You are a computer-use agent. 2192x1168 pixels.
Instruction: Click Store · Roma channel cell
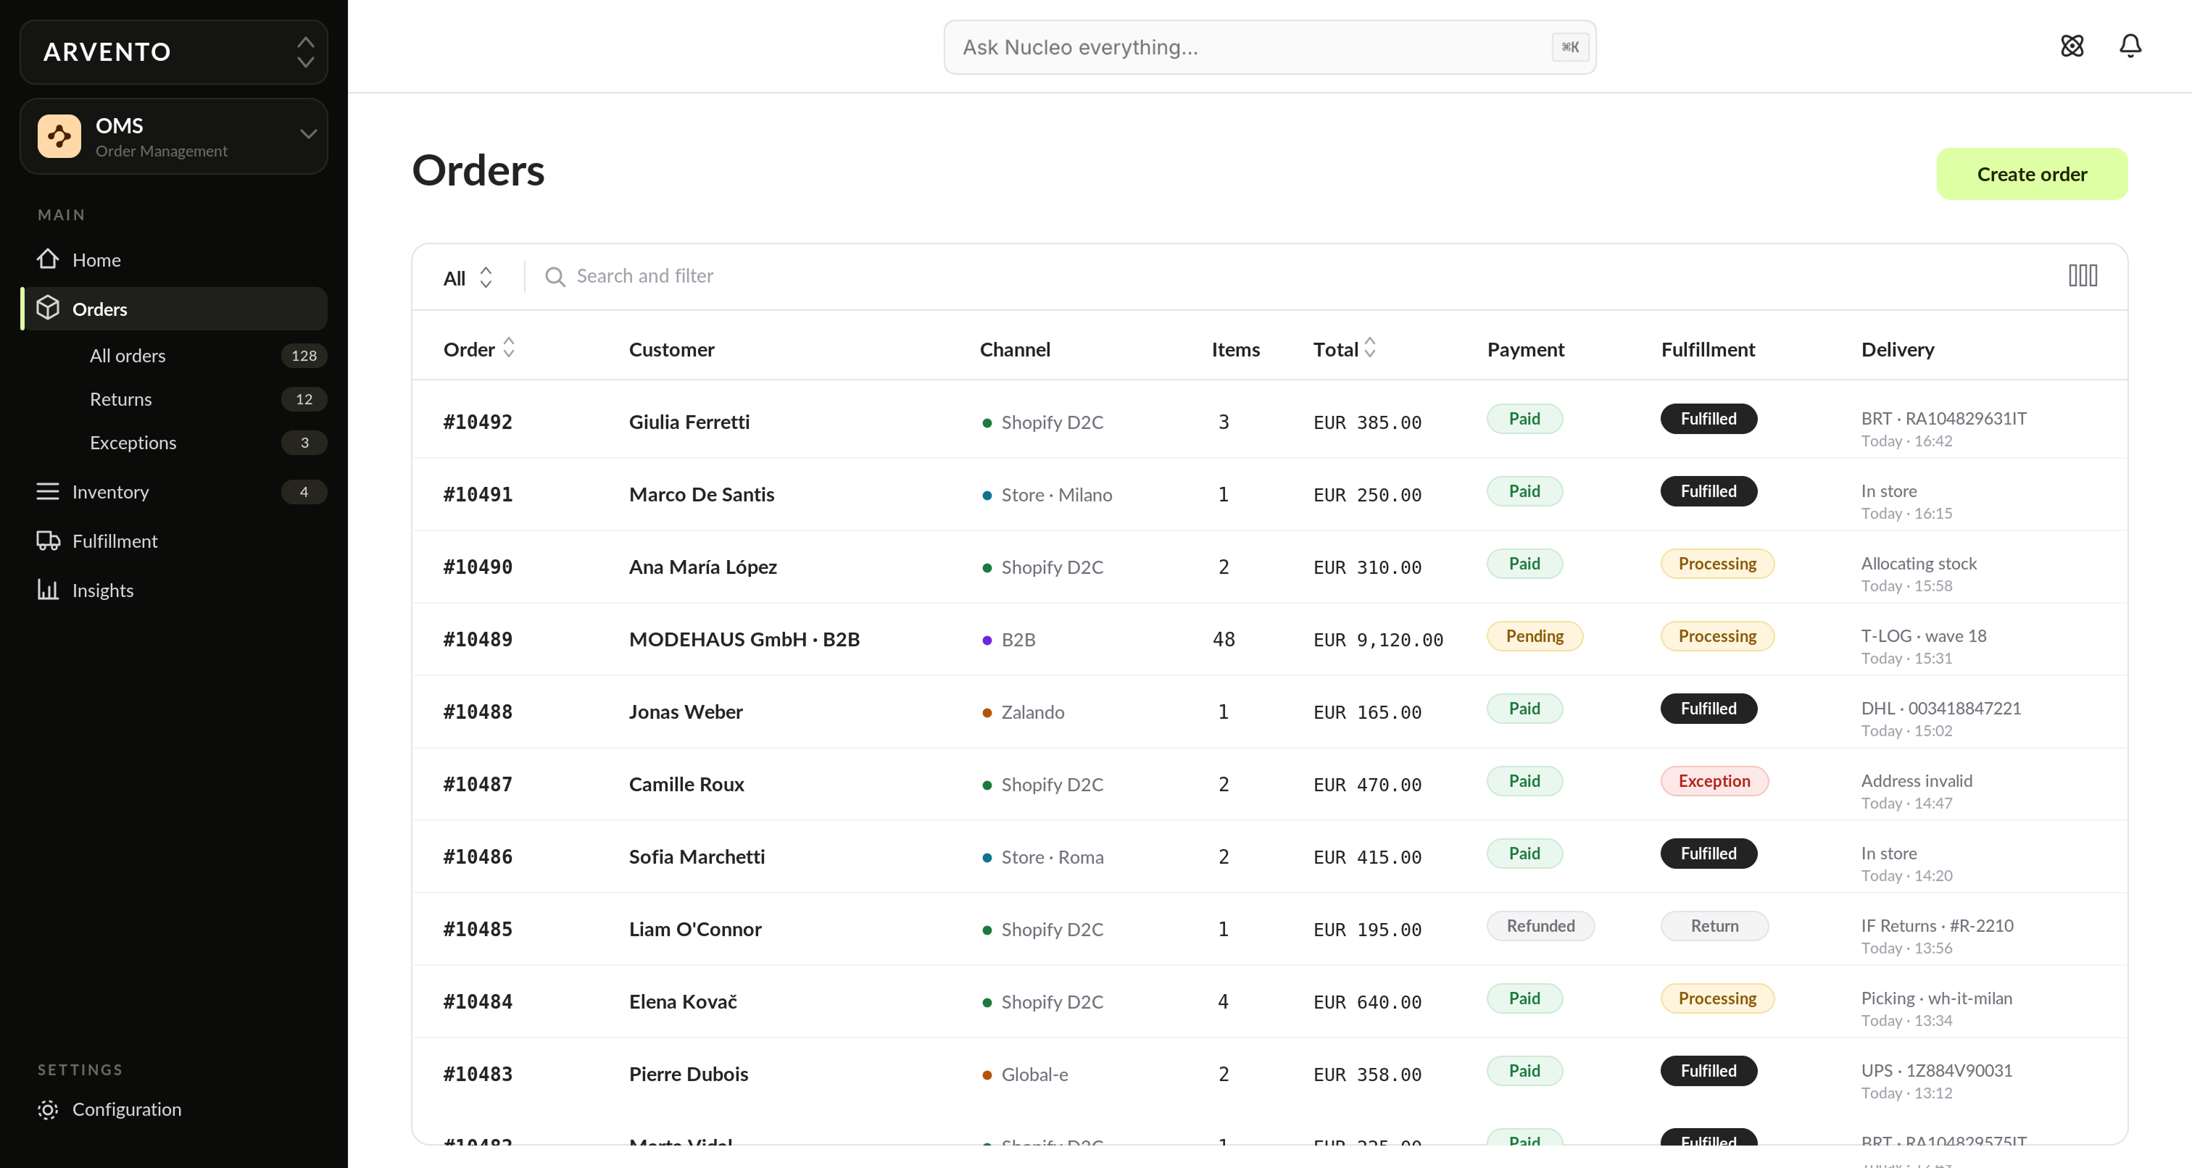click(x=1042, y=856)
